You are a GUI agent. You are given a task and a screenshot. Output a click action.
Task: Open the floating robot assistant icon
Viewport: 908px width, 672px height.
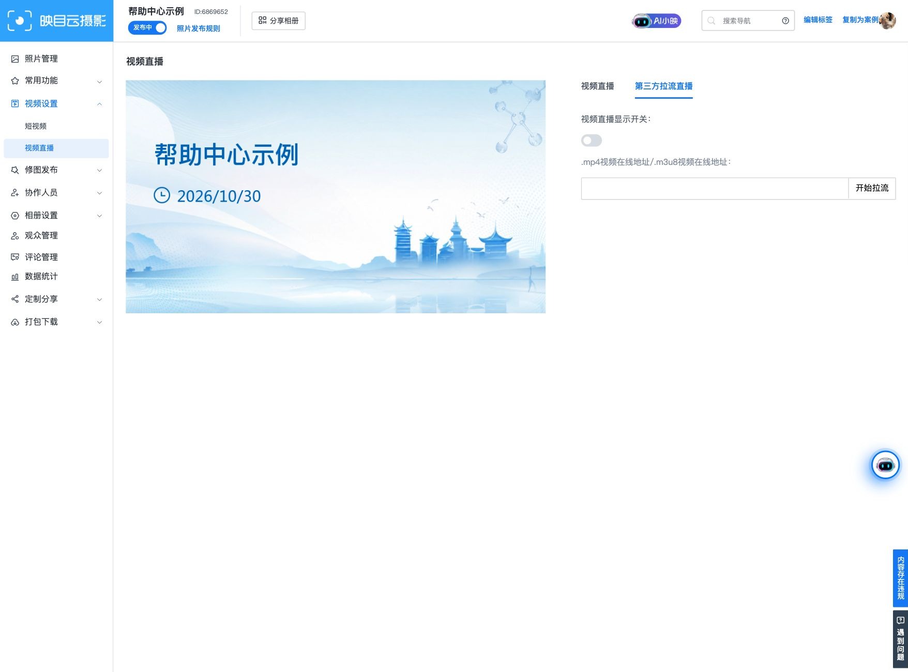click(x=885, y=465)
